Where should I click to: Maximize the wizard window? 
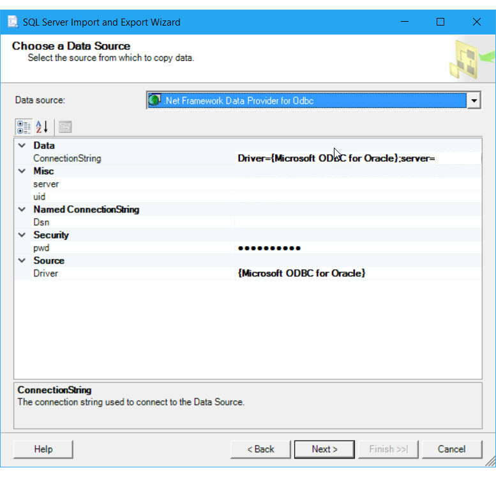tap(440, 22)
